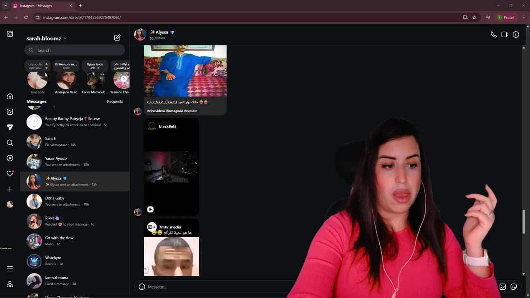The width and height of the screenshot is (530, 298).
Task: Click the chat scrollbar thumb
Action: click(523, 221)
